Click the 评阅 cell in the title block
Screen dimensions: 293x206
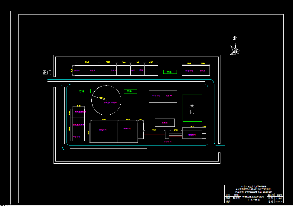(228, 201)
